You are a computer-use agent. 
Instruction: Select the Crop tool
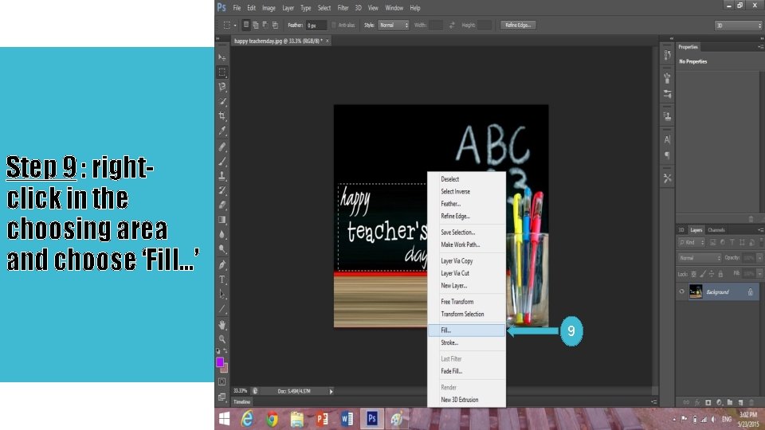[x=222, y=116]
